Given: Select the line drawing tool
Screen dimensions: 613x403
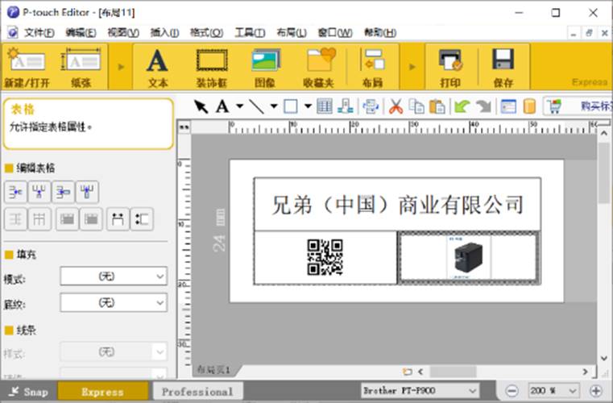Looking at the screenshot, I should (x=256, y=106).
